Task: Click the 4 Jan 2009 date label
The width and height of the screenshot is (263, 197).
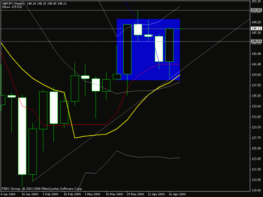Action: click(8, 194)
